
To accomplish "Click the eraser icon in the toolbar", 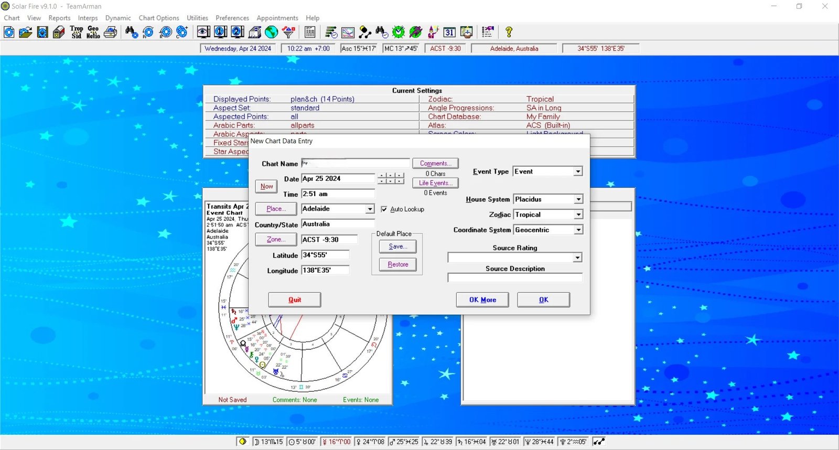I will click(x=59, y=33).
